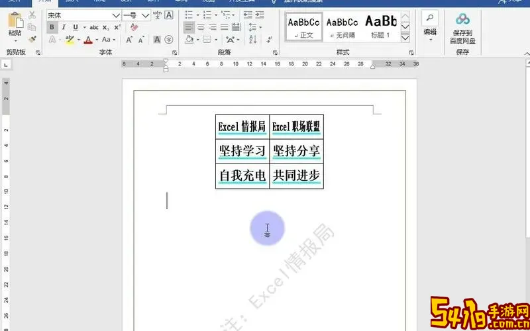
Task: Toggle justified paragraph alignment
Action: [225, 27]
